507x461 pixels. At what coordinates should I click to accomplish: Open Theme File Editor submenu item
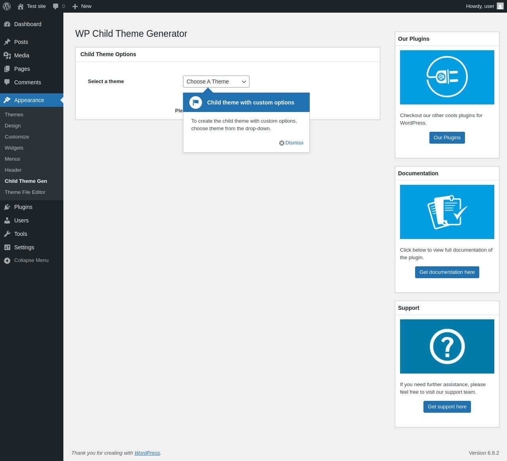click(x=25, y=192)
